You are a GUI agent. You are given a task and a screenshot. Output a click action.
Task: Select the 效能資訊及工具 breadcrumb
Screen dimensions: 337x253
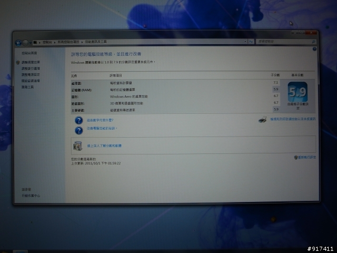[x=96, y=42]
